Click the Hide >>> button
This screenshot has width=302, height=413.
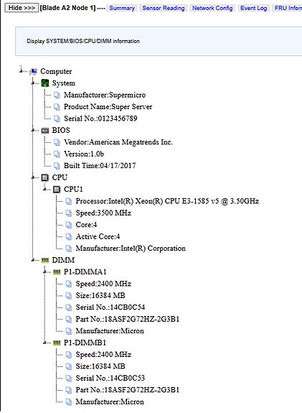click(22, 8)
